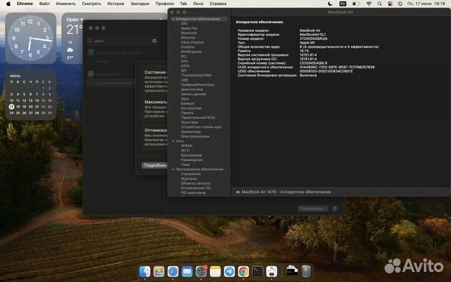Open the Wi-Fi menu bar icon
Image resolution: width=451 pixels, height=282 pixels.
(x=369, y=4)
